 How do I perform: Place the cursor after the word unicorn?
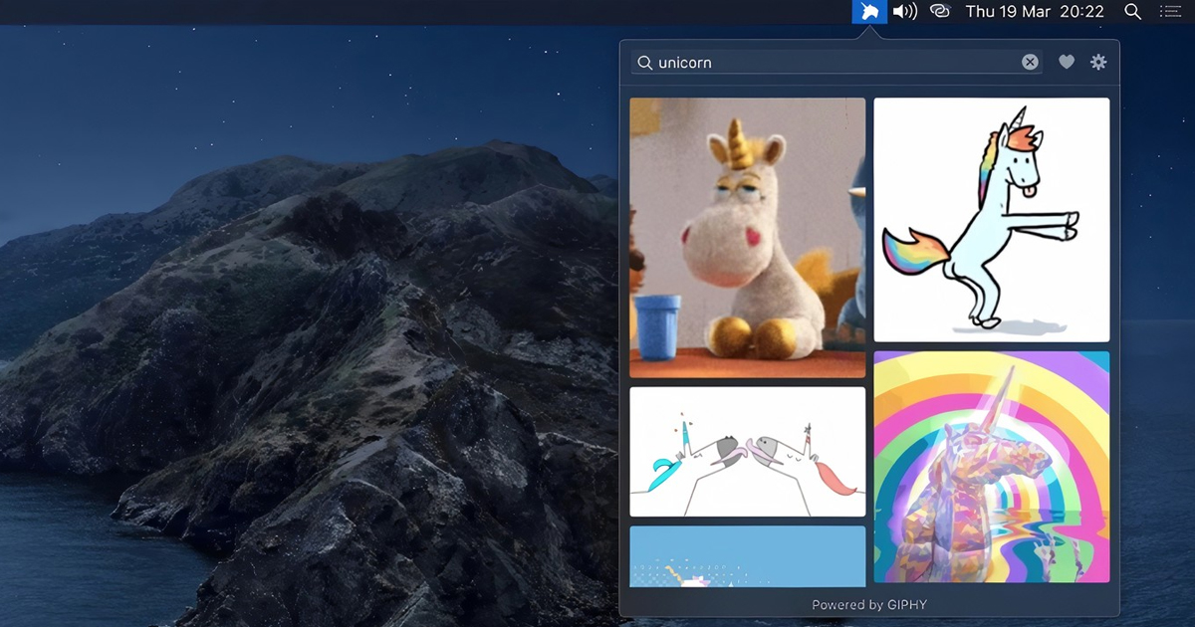coord(713,62)
